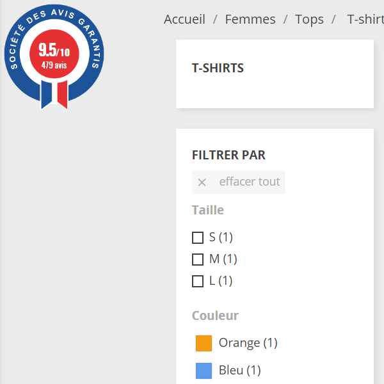The height and width of the screenshot is (384, 384).
Task: Click the X icon beside effacer tout
Action: (x=202, y=182)
